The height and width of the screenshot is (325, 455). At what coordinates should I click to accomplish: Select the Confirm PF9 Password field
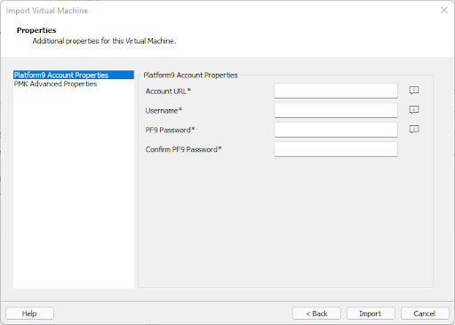click(x=336, y=149)
